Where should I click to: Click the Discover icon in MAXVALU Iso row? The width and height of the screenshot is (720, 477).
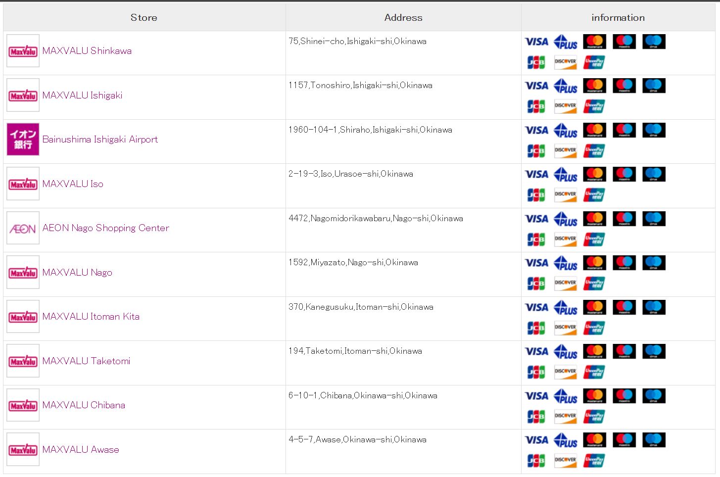tap(565, 195)
